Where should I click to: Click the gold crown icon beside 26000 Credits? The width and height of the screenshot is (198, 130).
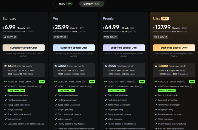pyautogui.click(x=156, y=66)
